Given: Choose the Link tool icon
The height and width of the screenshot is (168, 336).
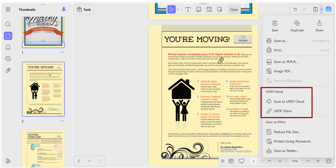Looking at the screenshot, I should 209,9.
